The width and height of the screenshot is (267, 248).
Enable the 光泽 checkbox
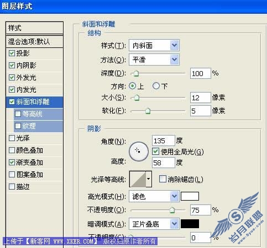(x=12, y=138)
